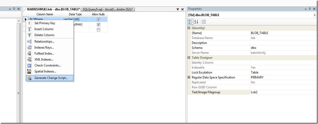Collapse the (Identity) property section

(189, 28)
